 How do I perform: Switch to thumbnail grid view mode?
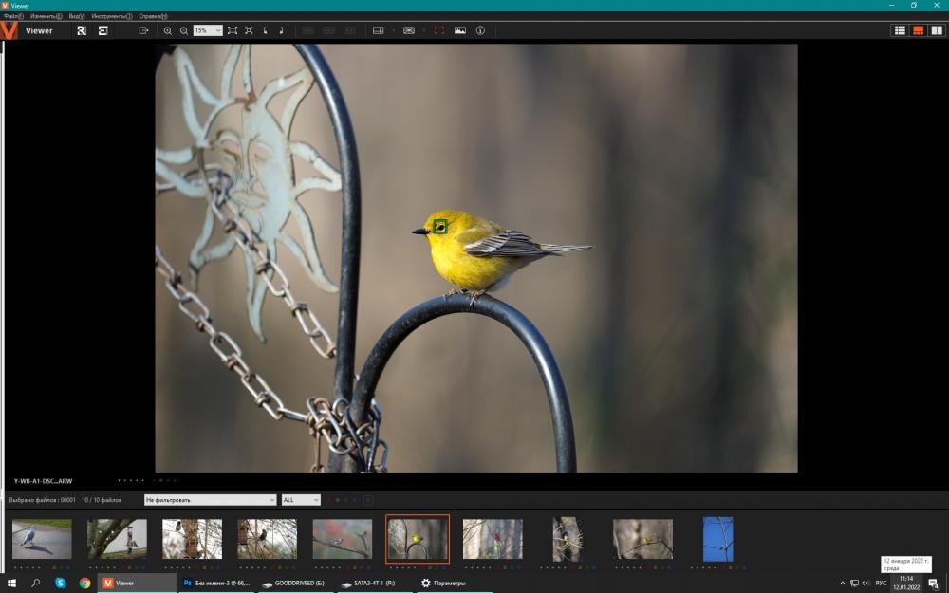[900, 30]
